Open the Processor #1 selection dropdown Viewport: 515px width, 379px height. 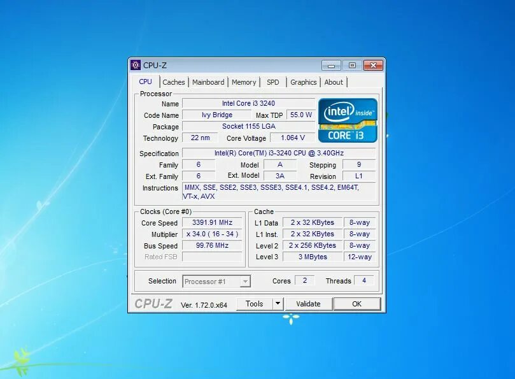coord(216,282)
